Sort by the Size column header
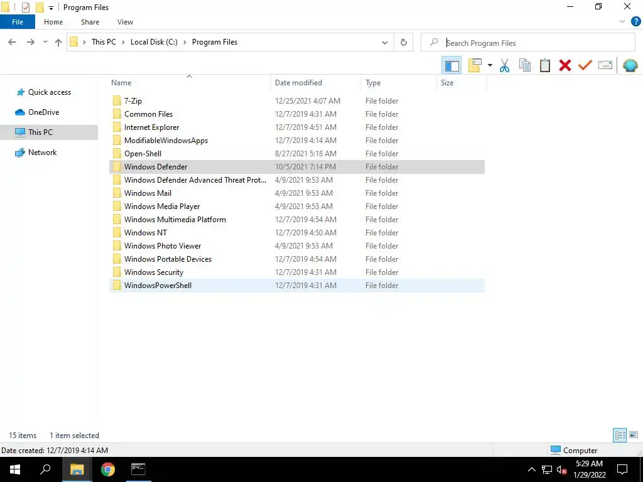The width and height of the screenshot is (643, 482). click(462, 83)
